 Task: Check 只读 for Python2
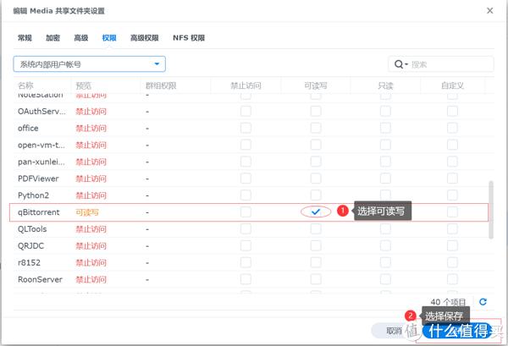coord(385,195)
